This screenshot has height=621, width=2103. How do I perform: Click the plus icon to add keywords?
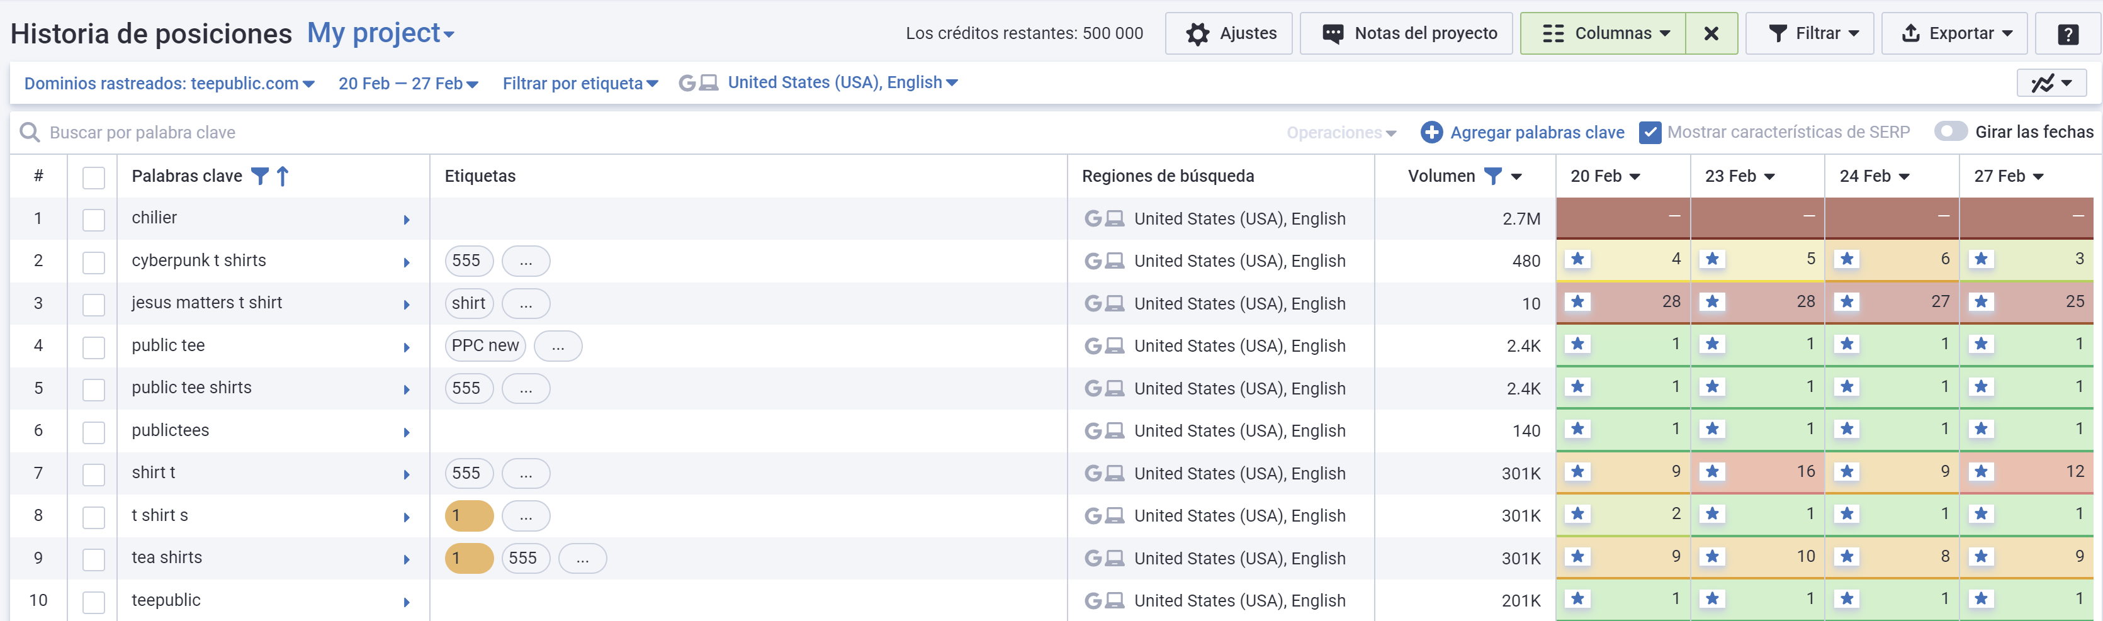(x=1431, y=132)
